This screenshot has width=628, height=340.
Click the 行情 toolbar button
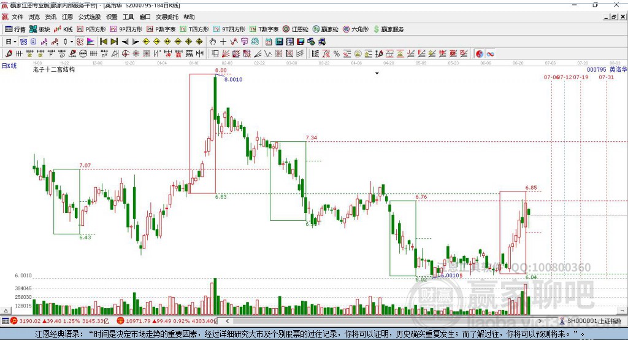15,29
